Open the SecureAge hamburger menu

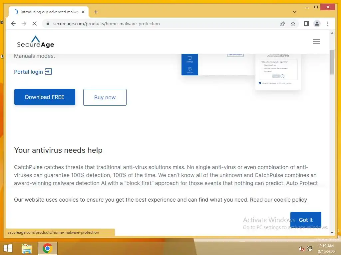[316, 41]
